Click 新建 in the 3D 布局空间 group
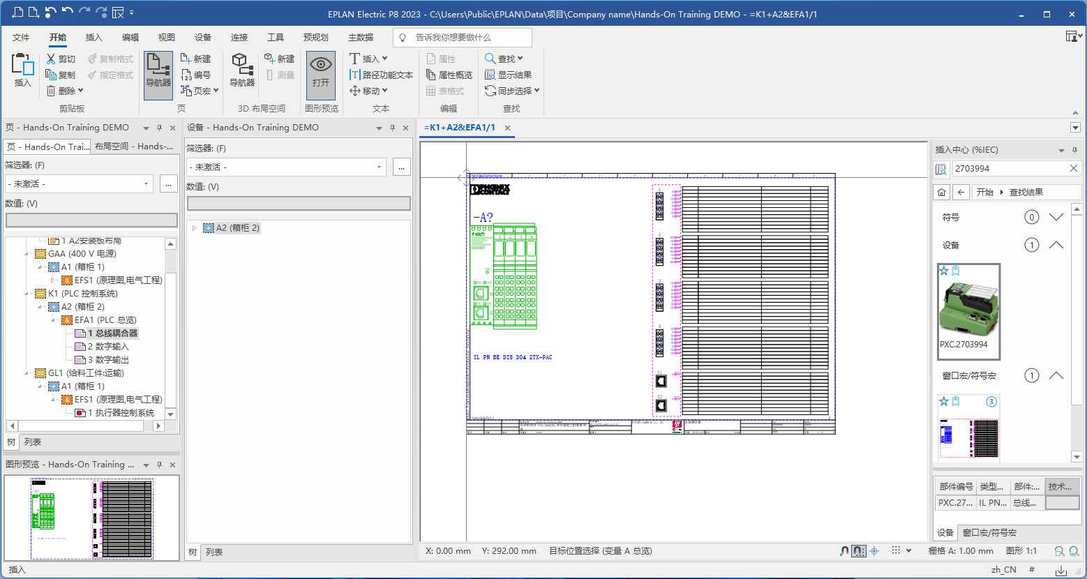1087x579 pixels. click(x=279, y=59)
